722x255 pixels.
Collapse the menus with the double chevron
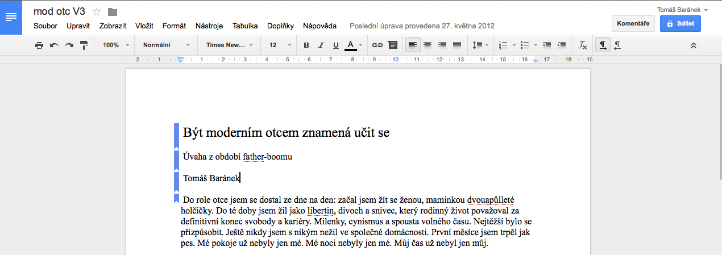coord(694,45)
